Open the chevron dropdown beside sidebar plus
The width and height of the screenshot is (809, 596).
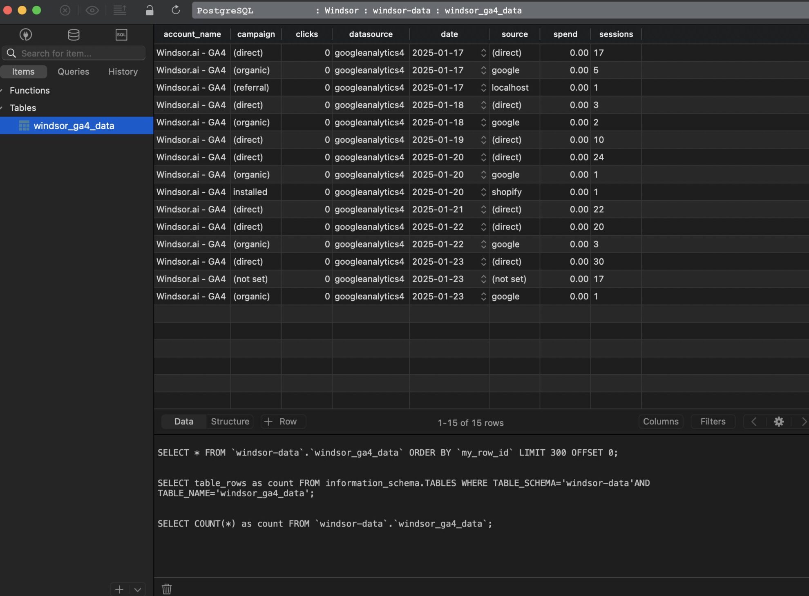(138, 589)
